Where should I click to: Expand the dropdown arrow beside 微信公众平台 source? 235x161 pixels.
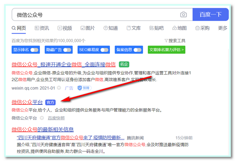[42, 118]
